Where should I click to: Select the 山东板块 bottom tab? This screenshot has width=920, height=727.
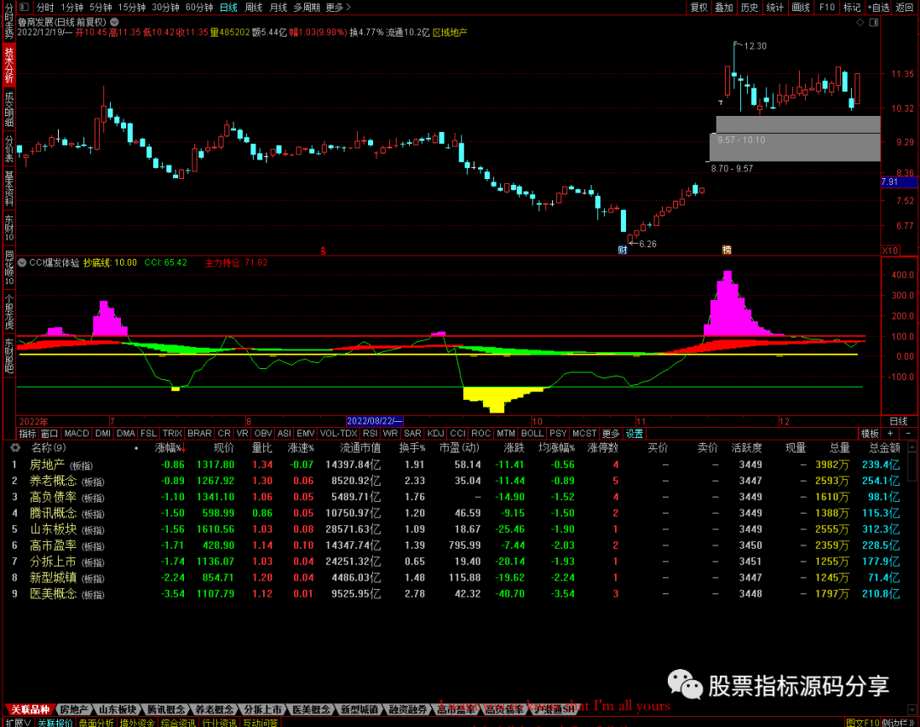click(118, 709)
